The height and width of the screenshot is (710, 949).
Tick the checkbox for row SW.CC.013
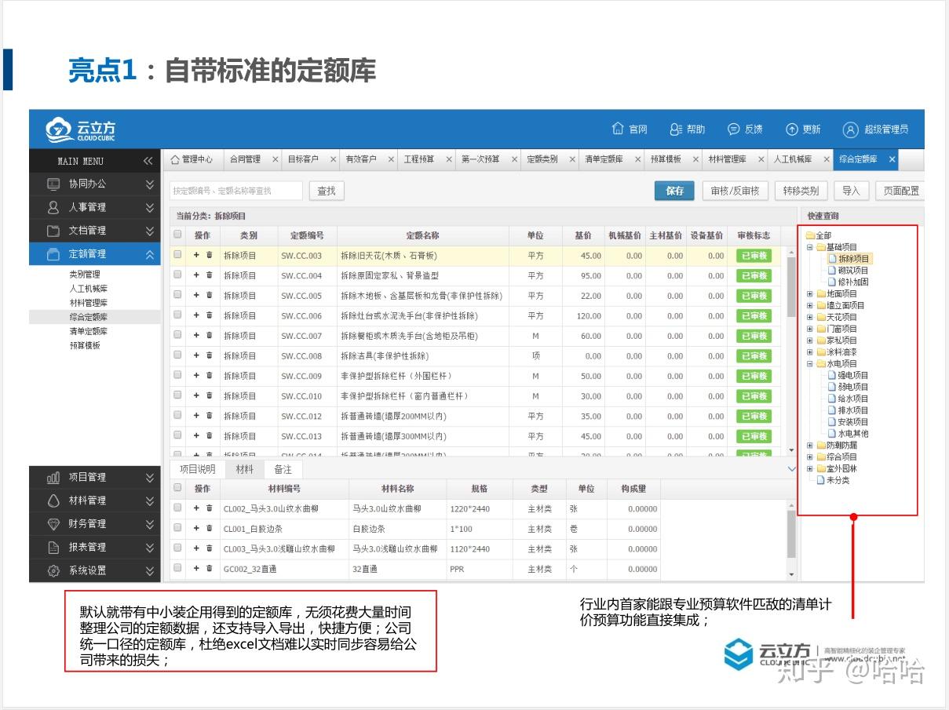tap(177, 435)
